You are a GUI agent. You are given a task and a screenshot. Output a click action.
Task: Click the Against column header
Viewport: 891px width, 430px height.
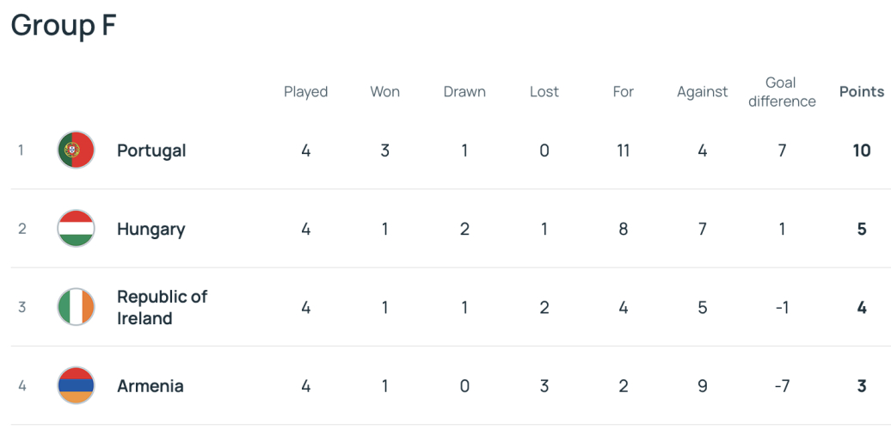coord(702,91)
